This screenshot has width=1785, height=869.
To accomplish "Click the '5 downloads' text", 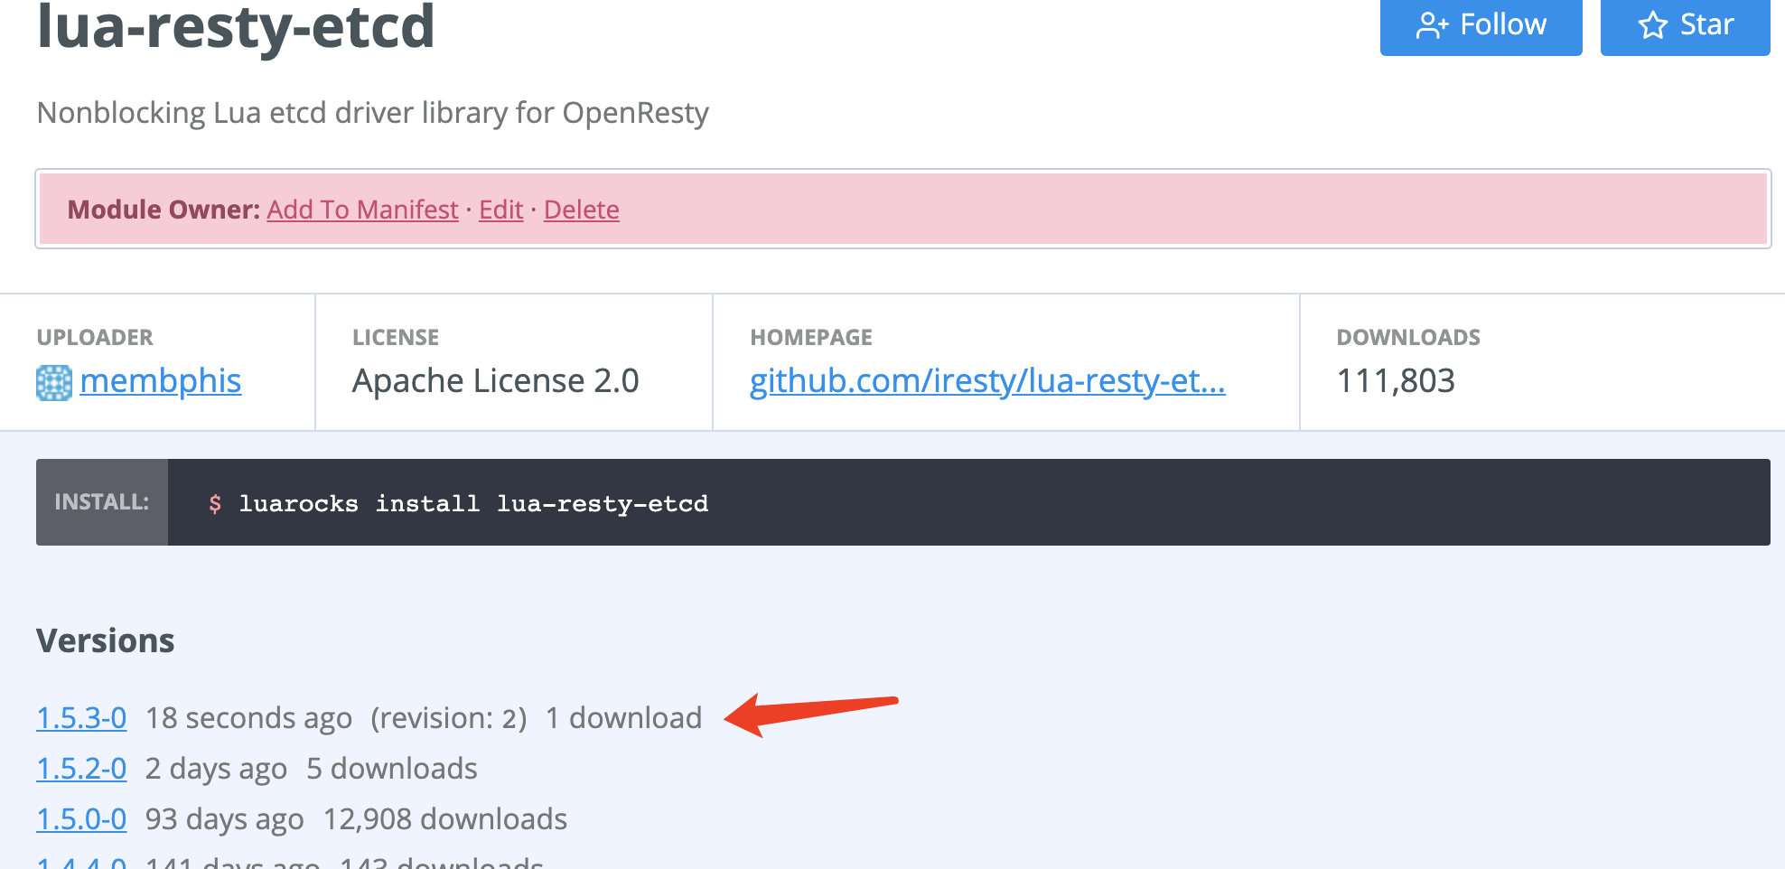I will pos(392,769).
